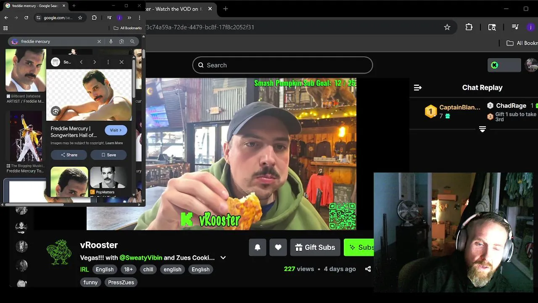Open preview panel three-dot options
The height and width of the screenshot is (303, 538).
[x=108, y=62]
